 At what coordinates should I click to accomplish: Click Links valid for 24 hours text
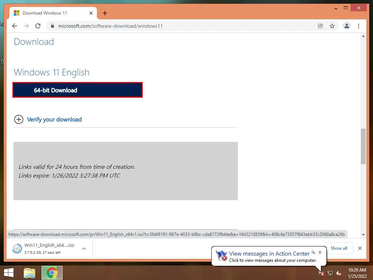[76, 167]
